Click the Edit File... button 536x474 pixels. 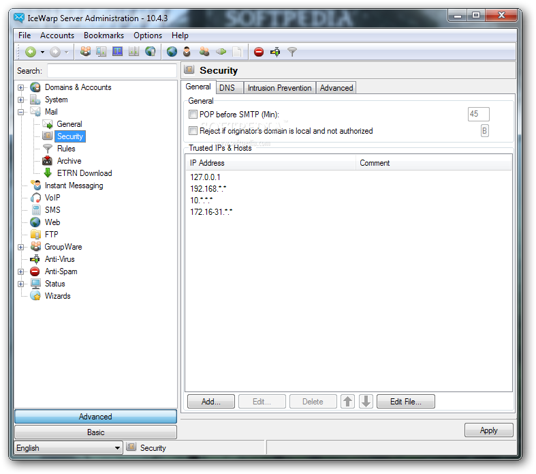coord(406,402)
